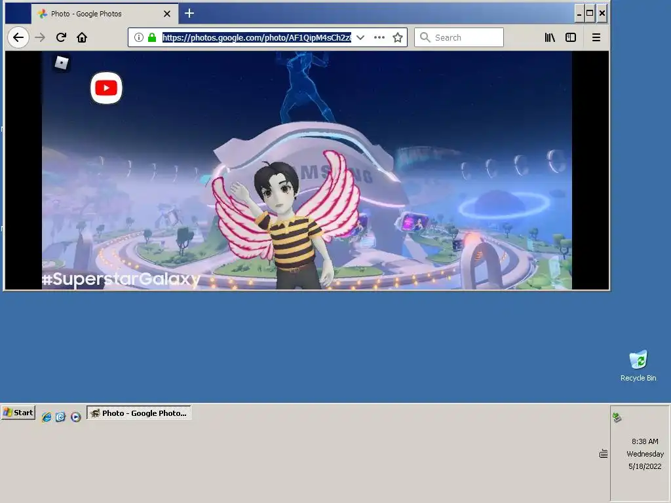Go back to the previous page
The width and height of the screenshot is (671, 503).
[x=18, y=37]
